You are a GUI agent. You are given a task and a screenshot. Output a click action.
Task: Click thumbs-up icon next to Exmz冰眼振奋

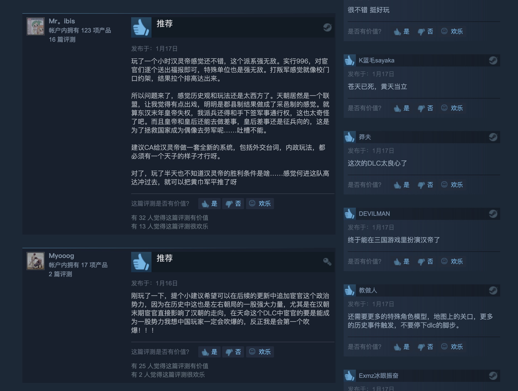pyautogui.click(x=350, y=376)
